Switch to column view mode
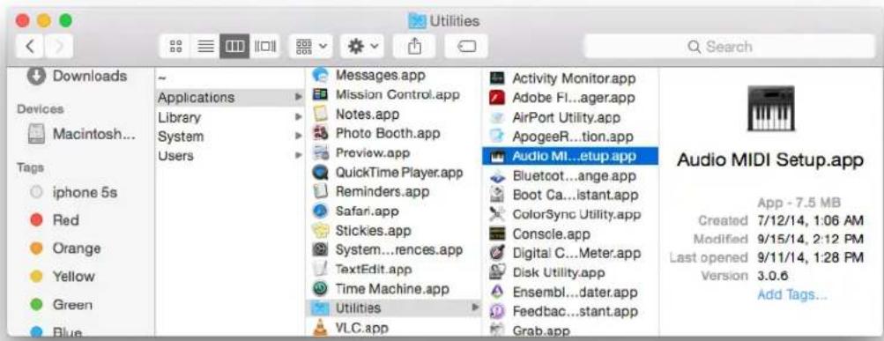Image resolution: width=884 pixels, height=341 pixels. coord(234,46)
